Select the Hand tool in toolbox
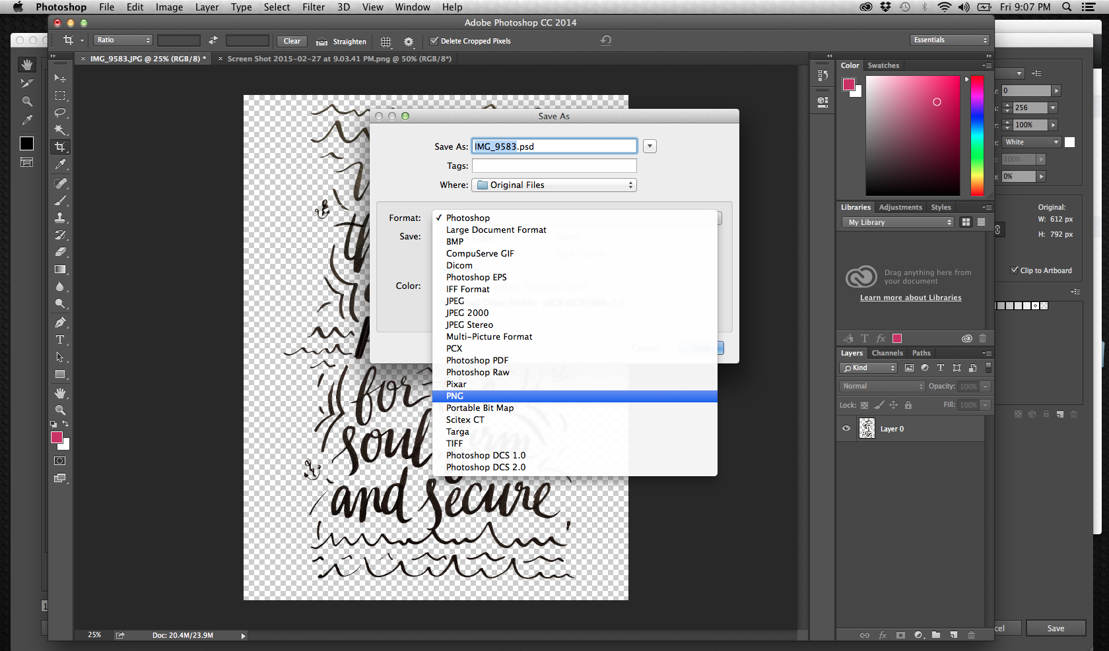Viewport: 1109px width, 651px height. click(60, 393)
